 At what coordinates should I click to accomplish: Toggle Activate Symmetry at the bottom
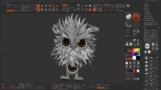41,88
